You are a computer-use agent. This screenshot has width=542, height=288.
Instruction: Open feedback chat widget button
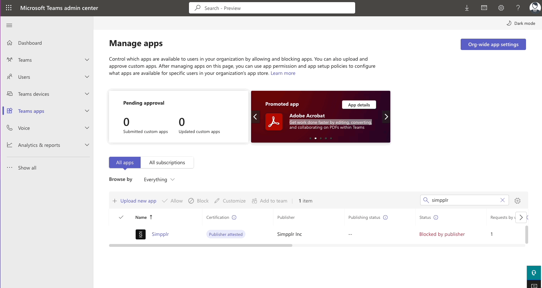(534, 285)
